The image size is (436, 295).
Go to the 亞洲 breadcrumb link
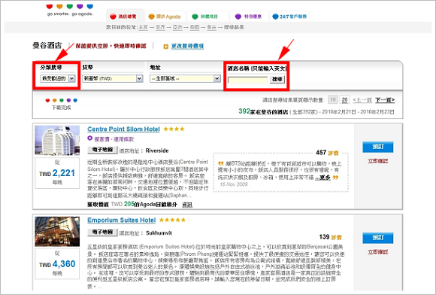pos(177,27)
